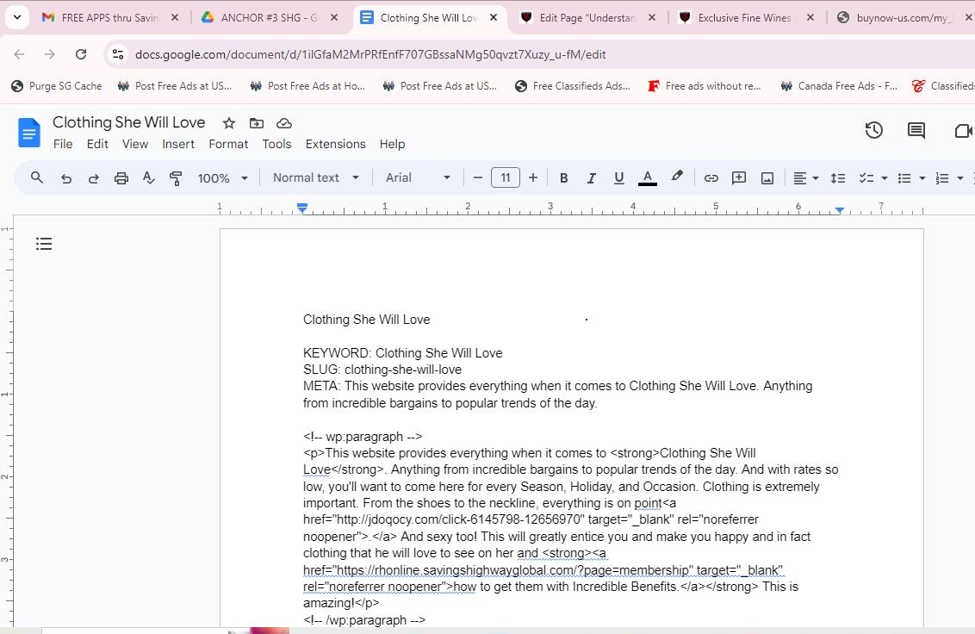The image size is (975, 634).
Task: Switch to the Edit Page tab
Action: point(587,18)
